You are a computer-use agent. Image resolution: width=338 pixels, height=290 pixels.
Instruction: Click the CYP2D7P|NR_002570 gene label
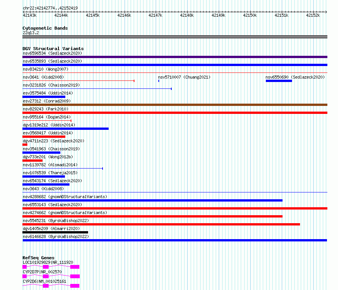pos(42,272)
